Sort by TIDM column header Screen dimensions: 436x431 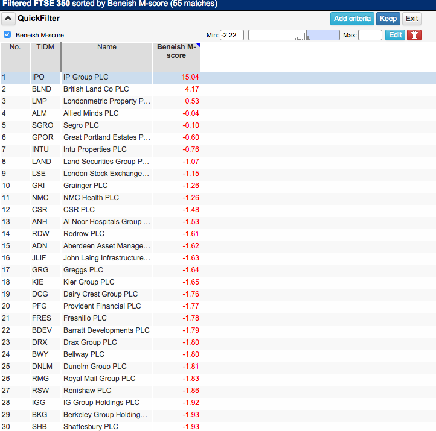click(x=45, y=57)
